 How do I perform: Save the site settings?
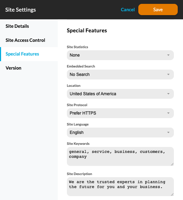coord(158,9)
